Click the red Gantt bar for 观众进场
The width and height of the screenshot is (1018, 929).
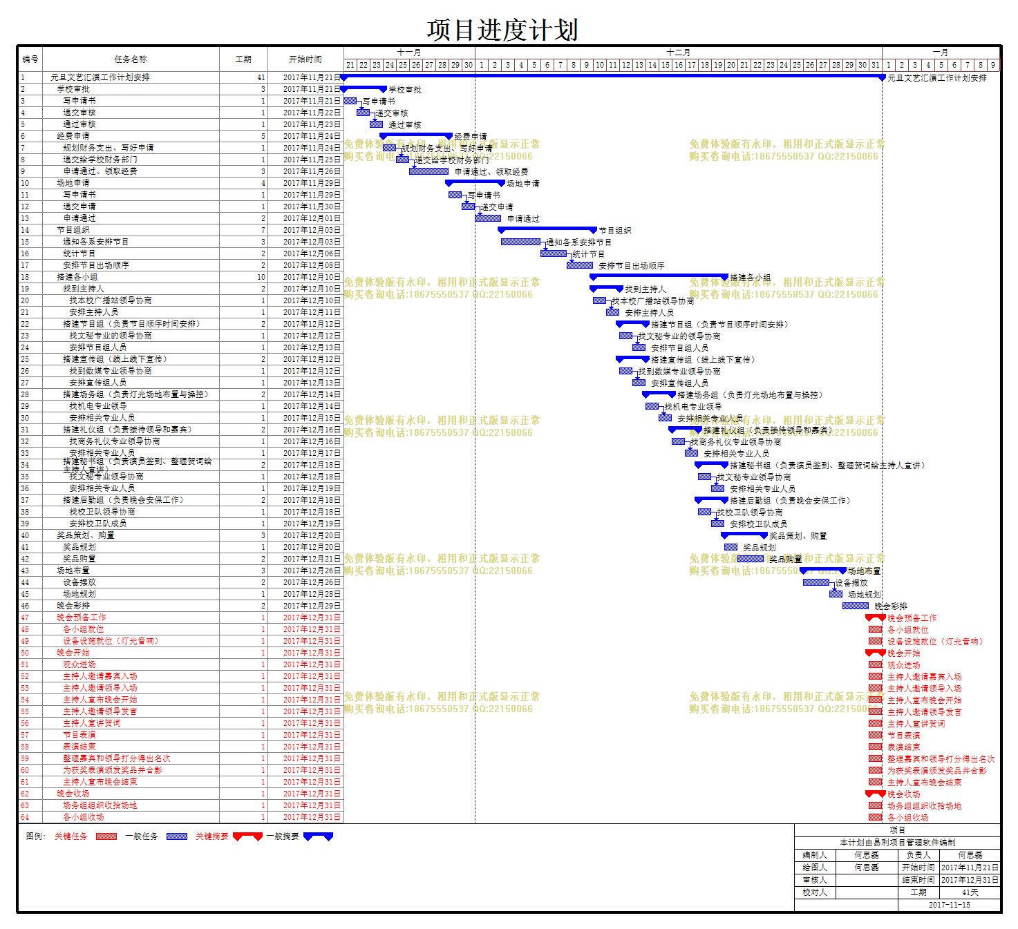click(x=876, y=664)
